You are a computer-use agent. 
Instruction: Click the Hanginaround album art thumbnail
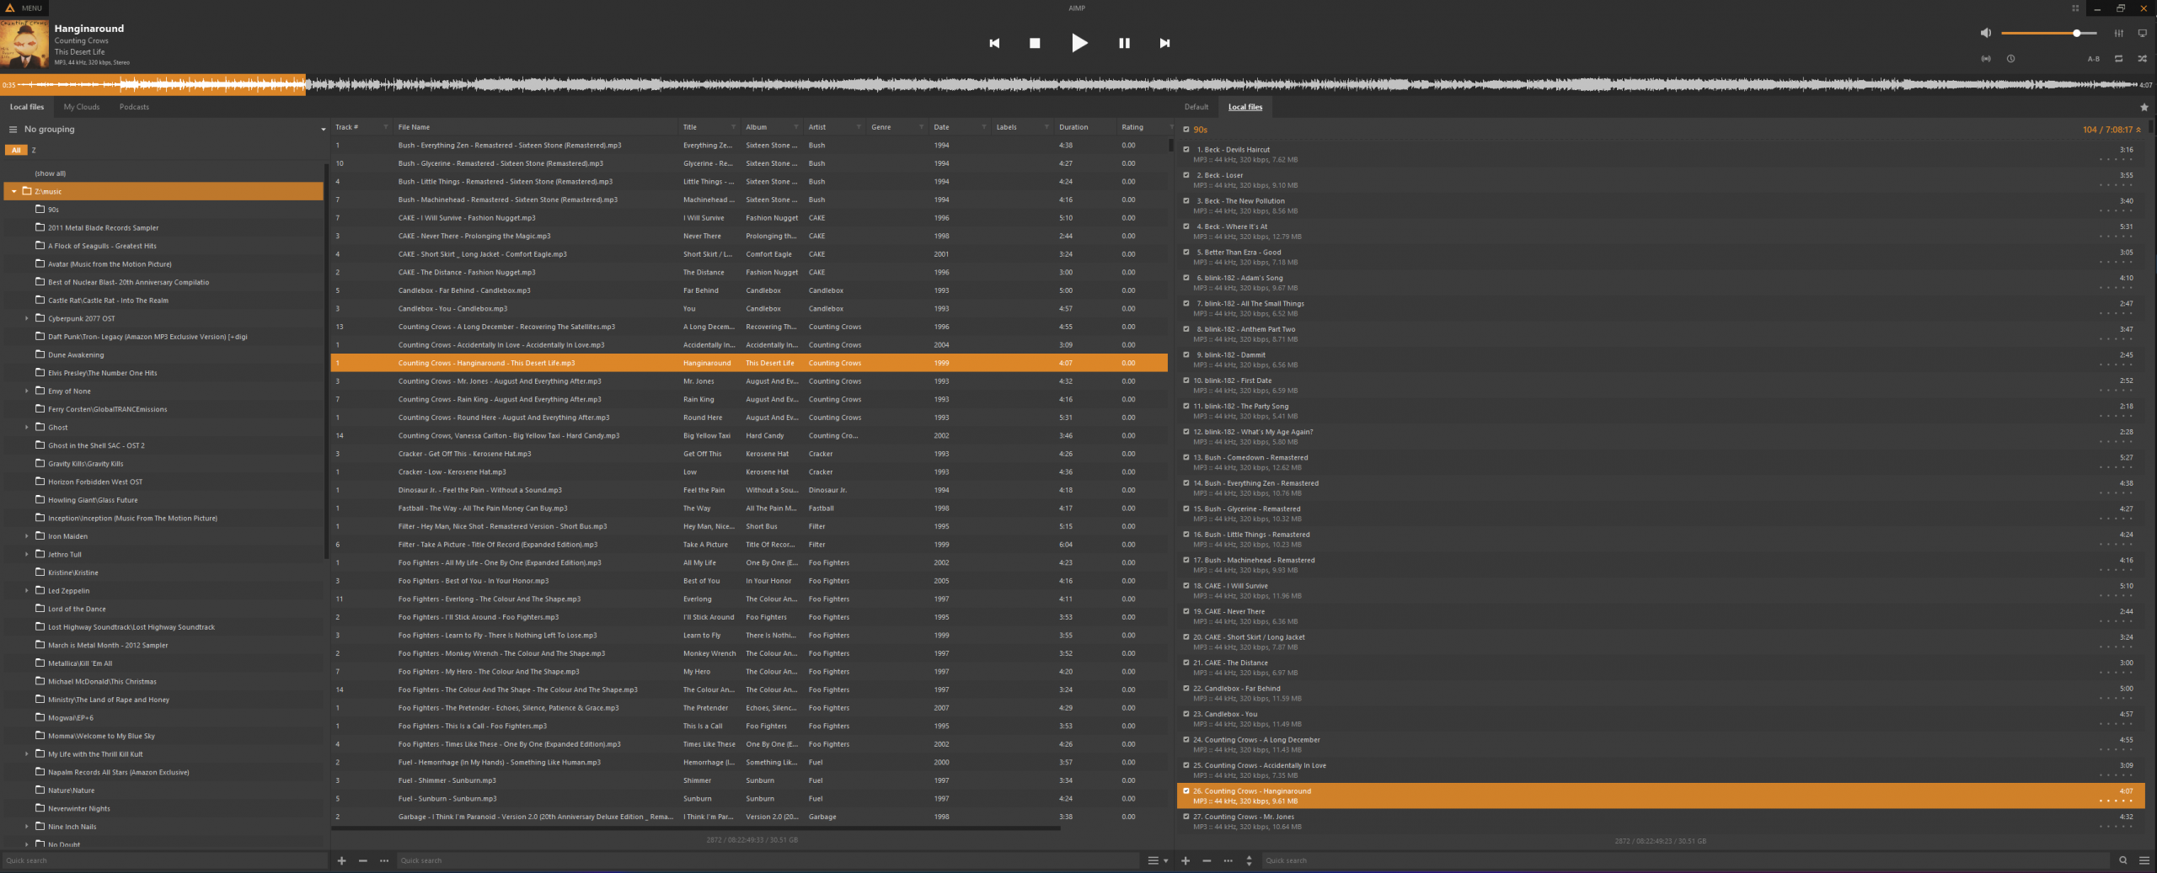[x=24, y=44]
